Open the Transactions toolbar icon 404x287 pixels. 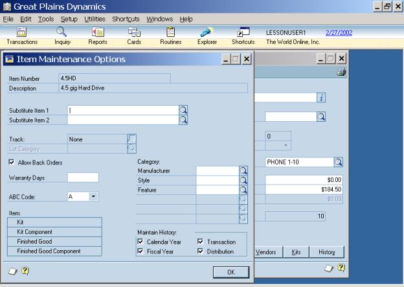point(21,32)
